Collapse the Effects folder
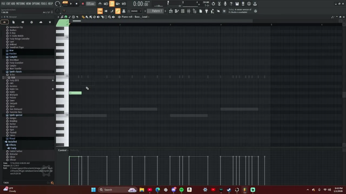Viewport: 346px width, 194px height. point(12,145)
